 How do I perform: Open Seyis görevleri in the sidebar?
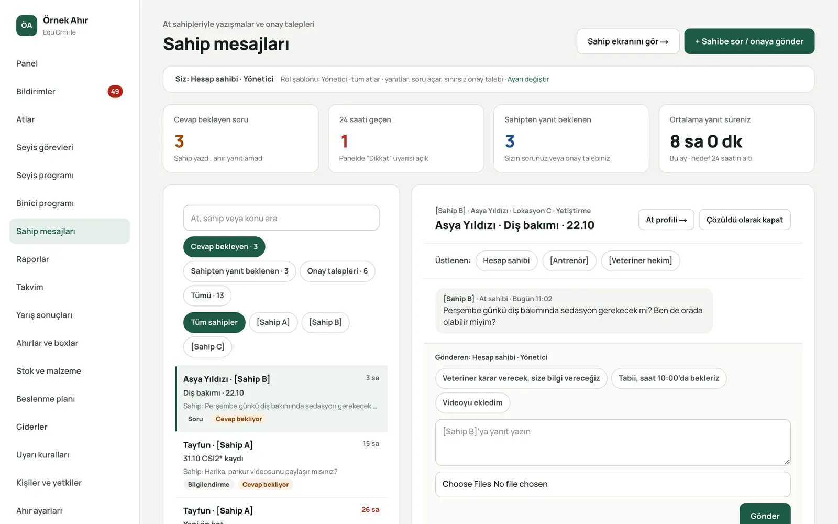click(x=69, y=147)
